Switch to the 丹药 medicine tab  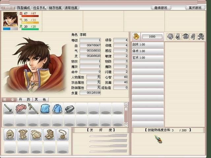pyautogui.click(x=25, y=99)
